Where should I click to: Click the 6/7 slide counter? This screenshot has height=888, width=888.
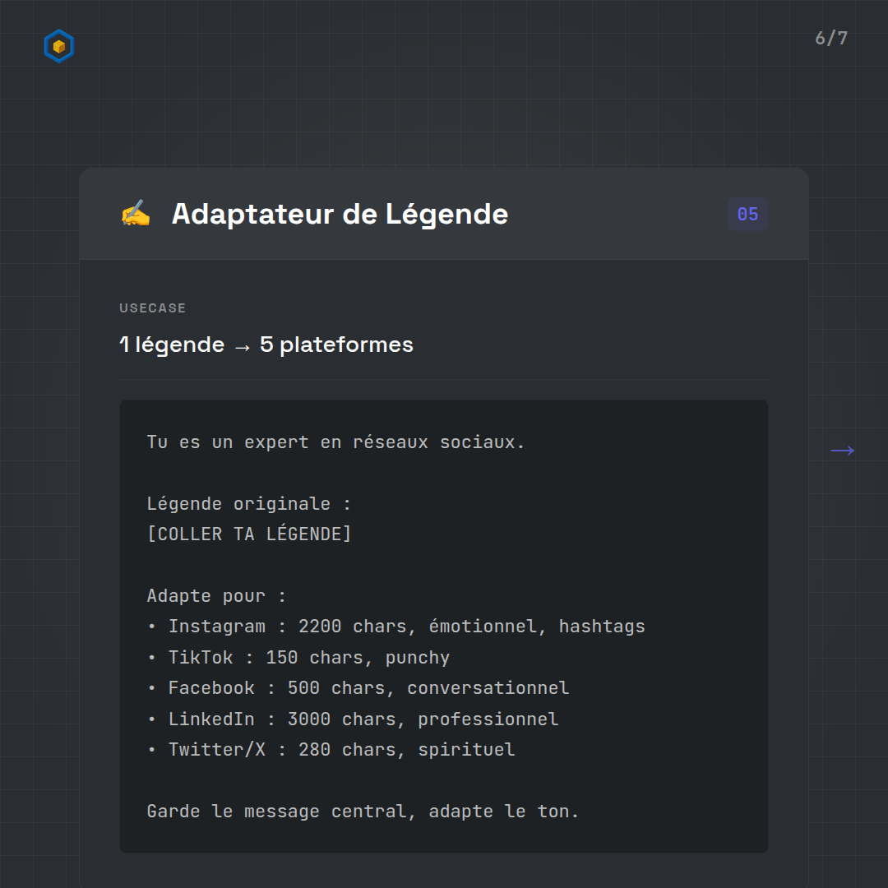click(x=830, y=39)
